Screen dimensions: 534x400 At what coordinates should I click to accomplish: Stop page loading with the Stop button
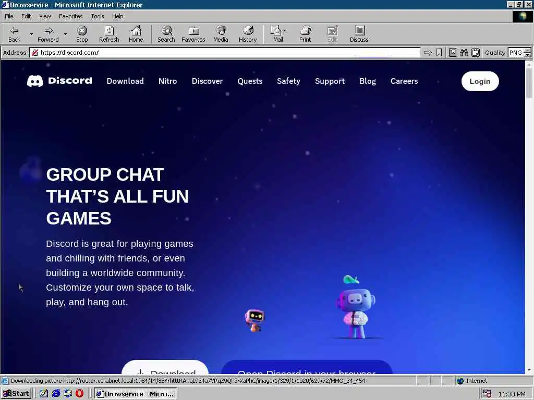coord(82,34)
